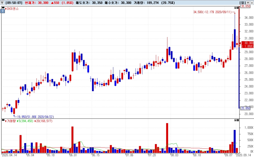Image resolution: width=254 pixels, height=157 pixels.
Task: Click the 1,000K volume axis label
Action: click(x=249, y=128)
